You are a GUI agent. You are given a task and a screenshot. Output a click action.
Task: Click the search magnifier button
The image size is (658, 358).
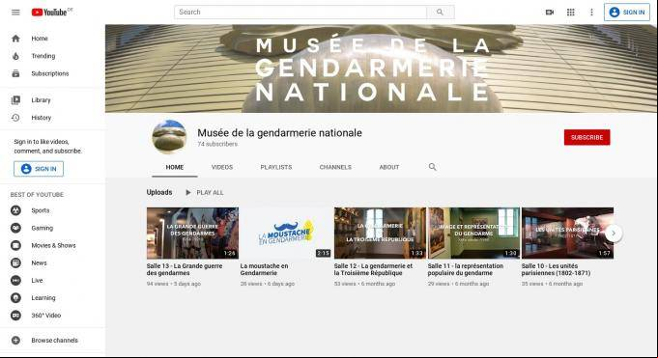point(440,13)
